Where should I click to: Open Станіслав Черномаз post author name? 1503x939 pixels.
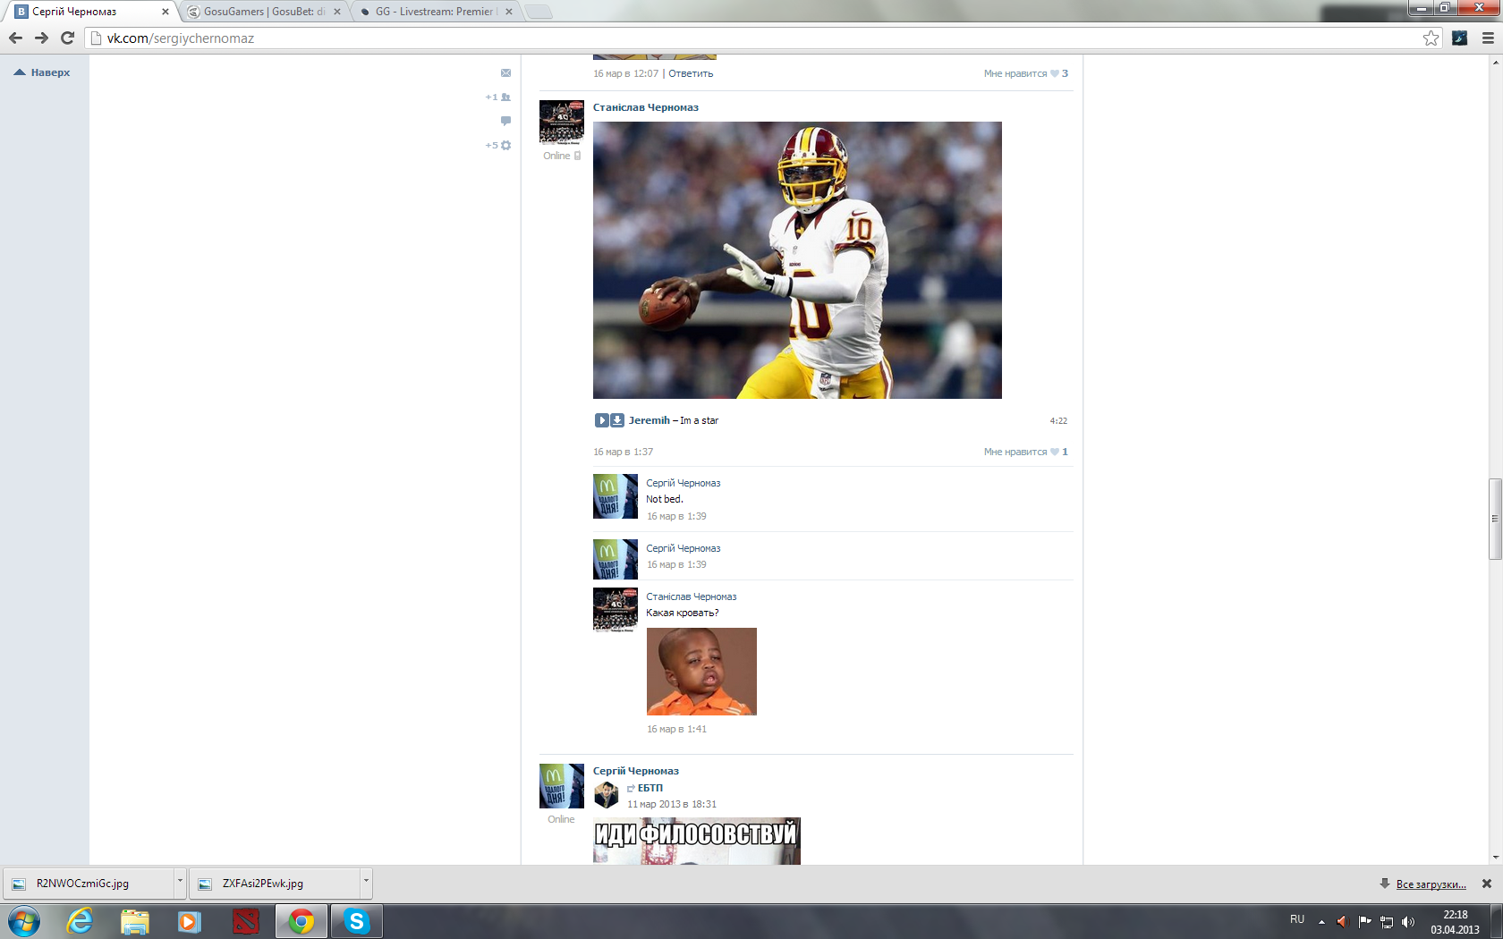[x=646, y=107]
